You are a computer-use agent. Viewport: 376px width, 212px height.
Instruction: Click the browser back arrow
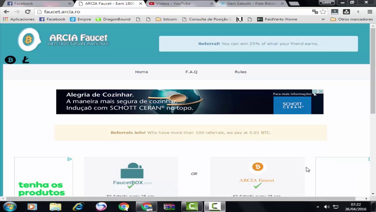pos(6,12)
